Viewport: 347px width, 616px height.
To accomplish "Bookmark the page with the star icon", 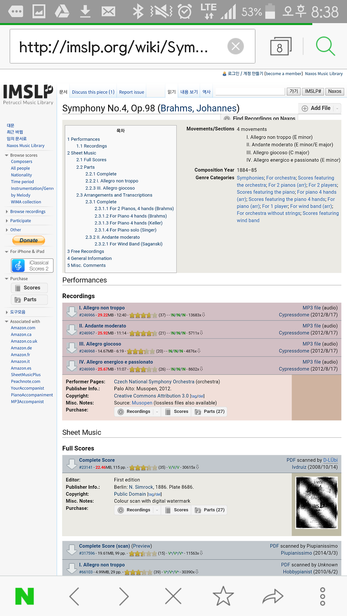I will click(x=223, y=596).
